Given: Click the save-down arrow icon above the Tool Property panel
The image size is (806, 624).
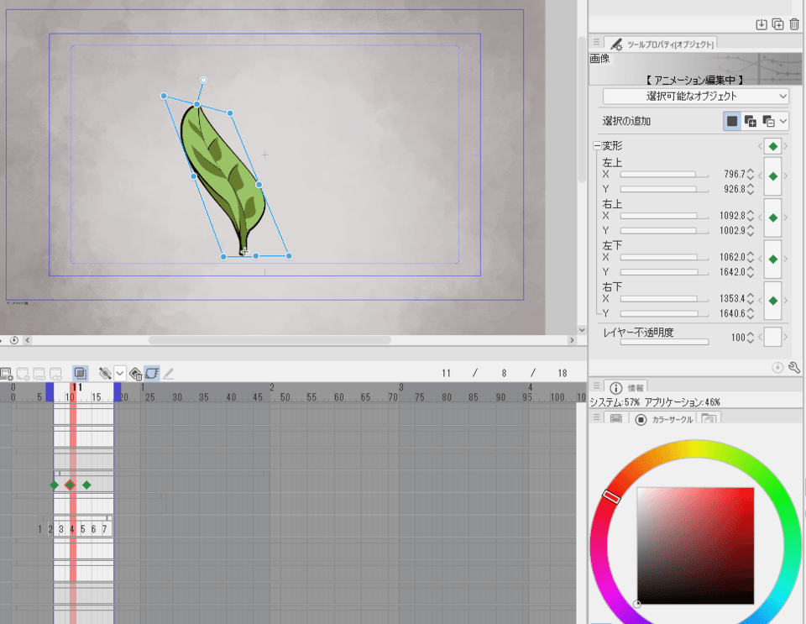Looking at the screenshot, I should (x=762, y=24).
